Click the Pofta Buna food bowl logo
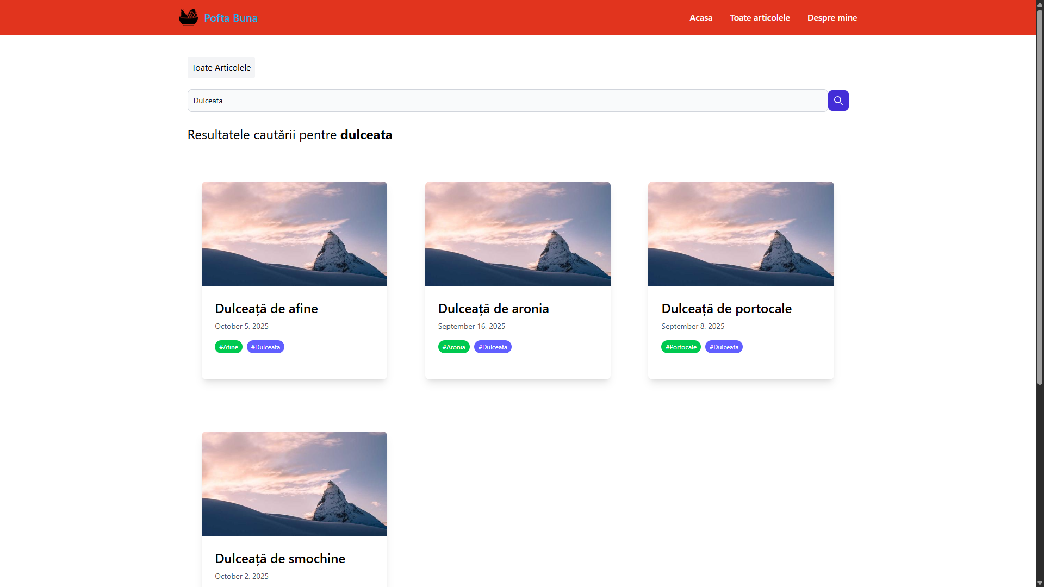The width and height of the screenshot is (1044, 587). 188,17
